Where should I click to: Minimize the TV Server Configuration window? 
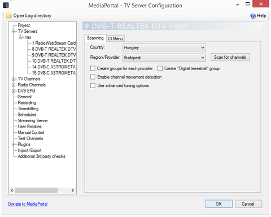(238, 4)
